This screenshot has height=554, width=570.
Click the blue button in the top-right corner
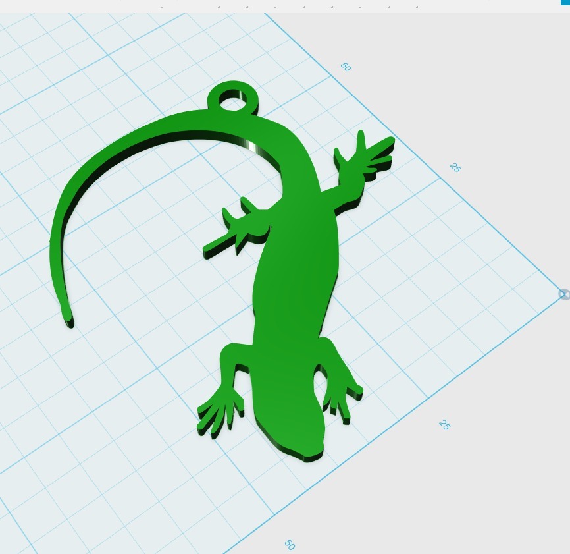565,4
